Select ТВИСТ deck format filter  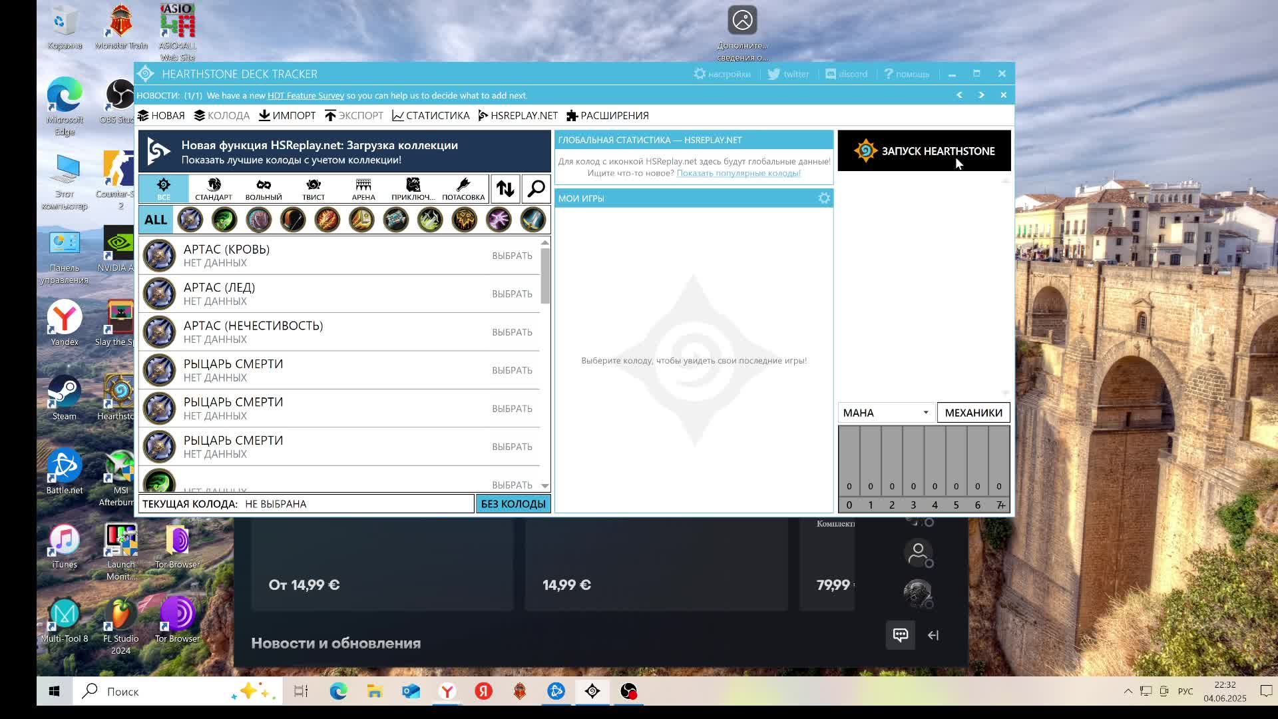pyautogui.click(x=314, y=189)
